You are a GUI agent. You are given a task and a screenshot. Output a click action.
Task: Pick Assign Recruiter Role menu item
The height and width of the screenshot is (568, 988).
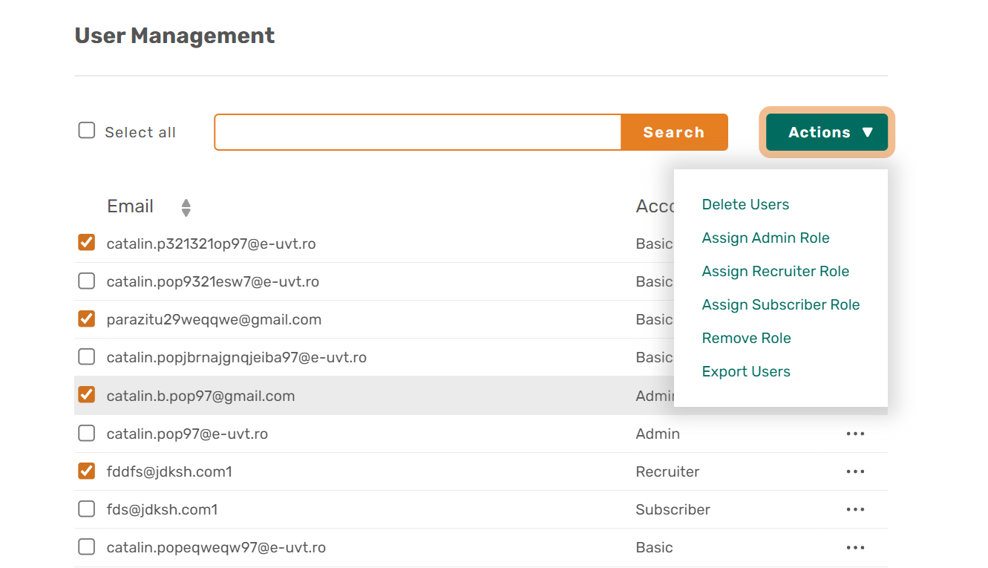point(775,271)
